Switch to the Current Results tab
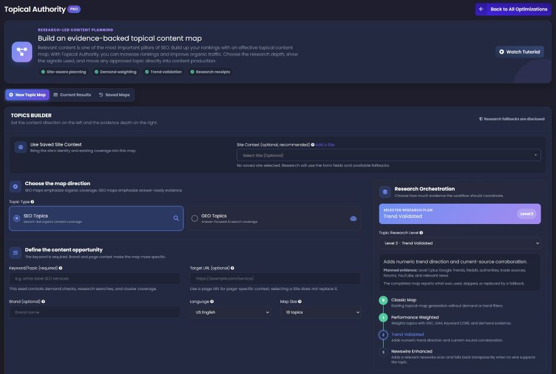 tap(72, 95)
